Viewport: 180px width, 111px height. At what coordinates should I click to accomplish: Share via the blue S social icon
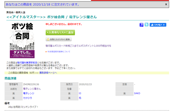click(141, 25)
